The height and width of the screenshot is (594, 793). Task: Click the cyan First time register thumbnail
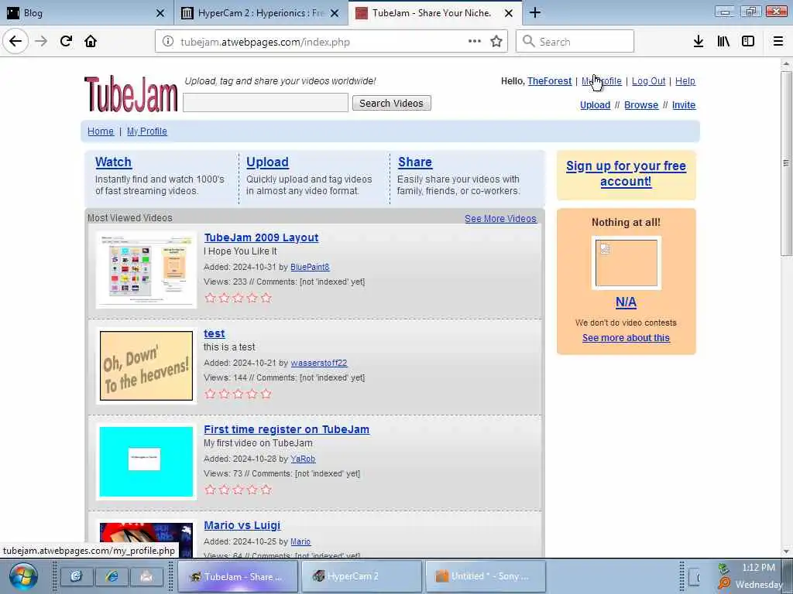pos(146,462)
